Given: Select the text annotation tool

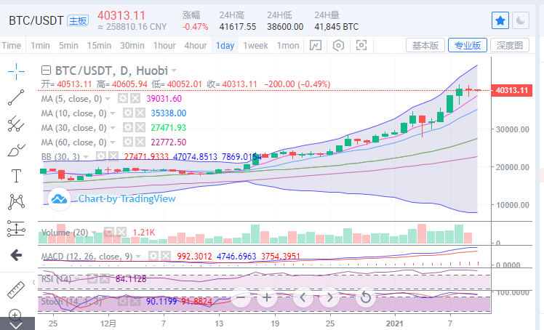Looking at the screenshot, I should coord(16,176).
